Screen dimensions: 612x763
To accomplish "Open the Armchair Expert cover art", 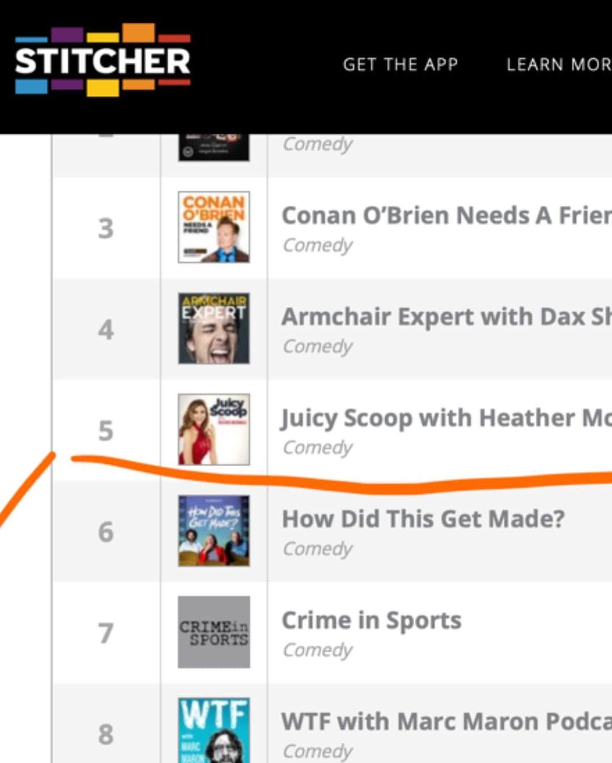I will 214,328.
